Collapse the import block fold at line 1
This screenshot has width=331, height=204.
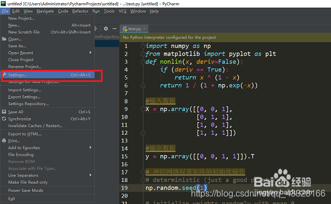point(143,46)
